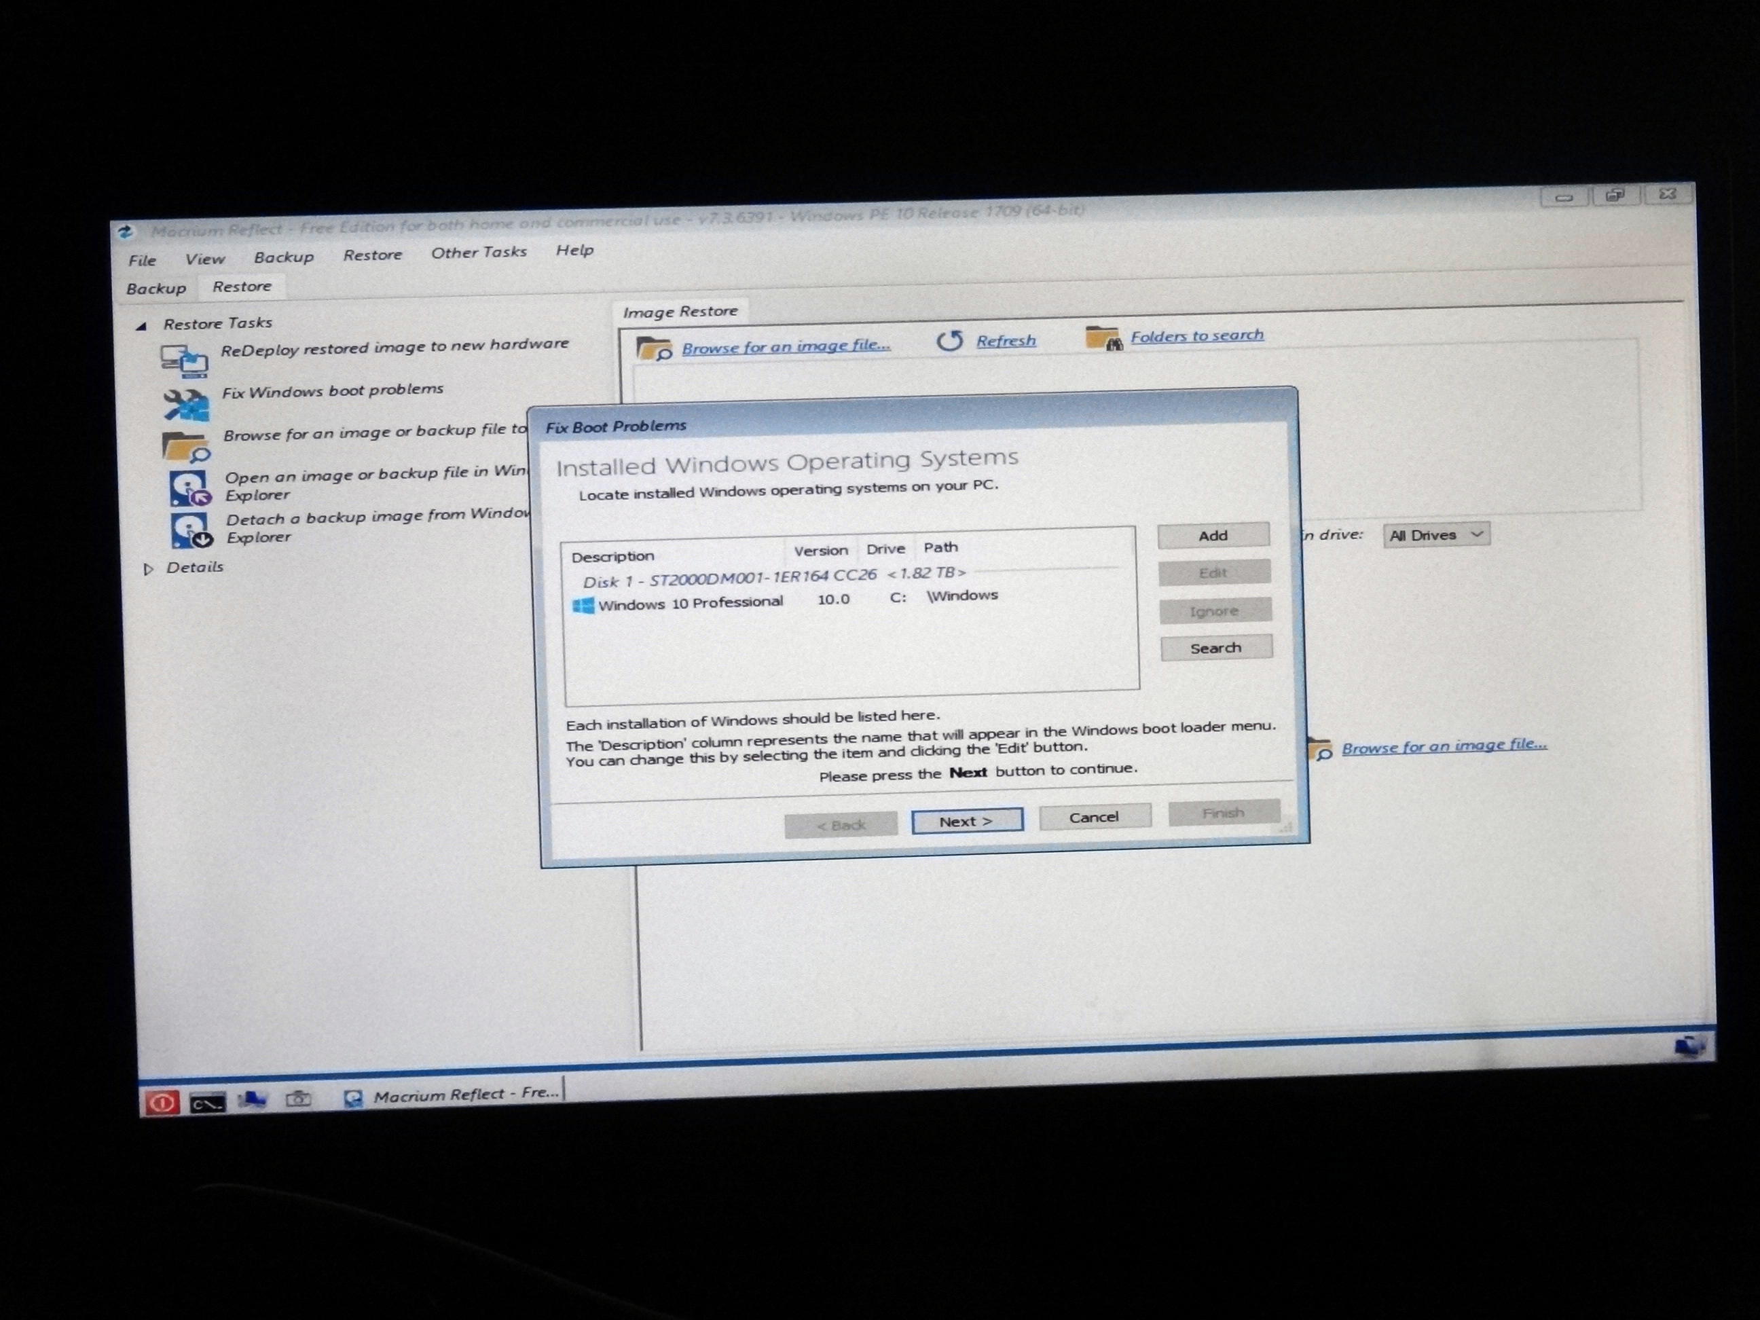Click the Edit button in the dialog
This screenshot has height=1320, width=1760.
[x=1214, y=572]
